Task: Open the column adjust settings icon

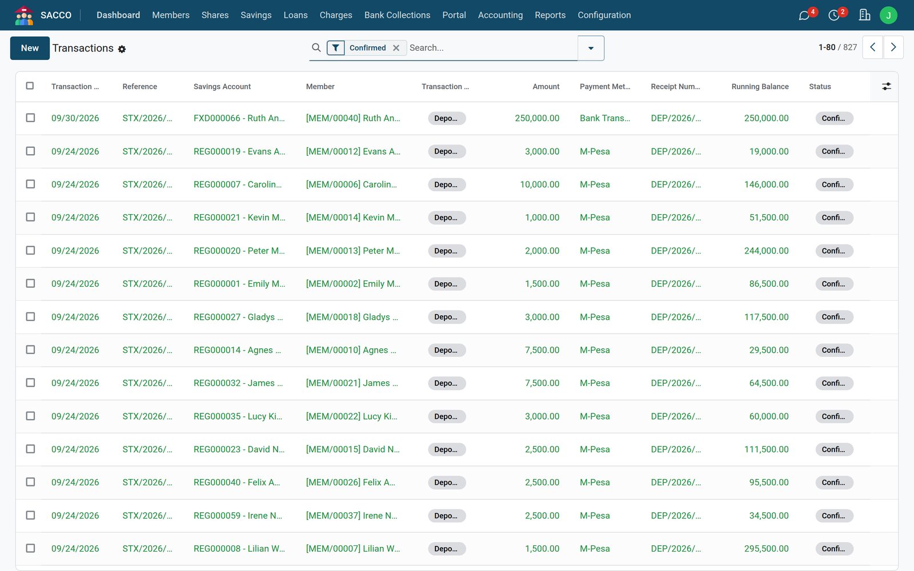Action: (x=886, y=86)
